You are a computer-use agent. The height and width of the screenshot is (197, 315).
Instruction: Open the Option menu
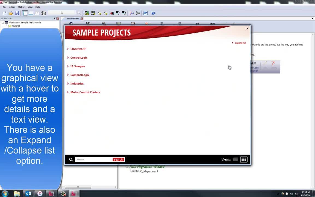22,7
